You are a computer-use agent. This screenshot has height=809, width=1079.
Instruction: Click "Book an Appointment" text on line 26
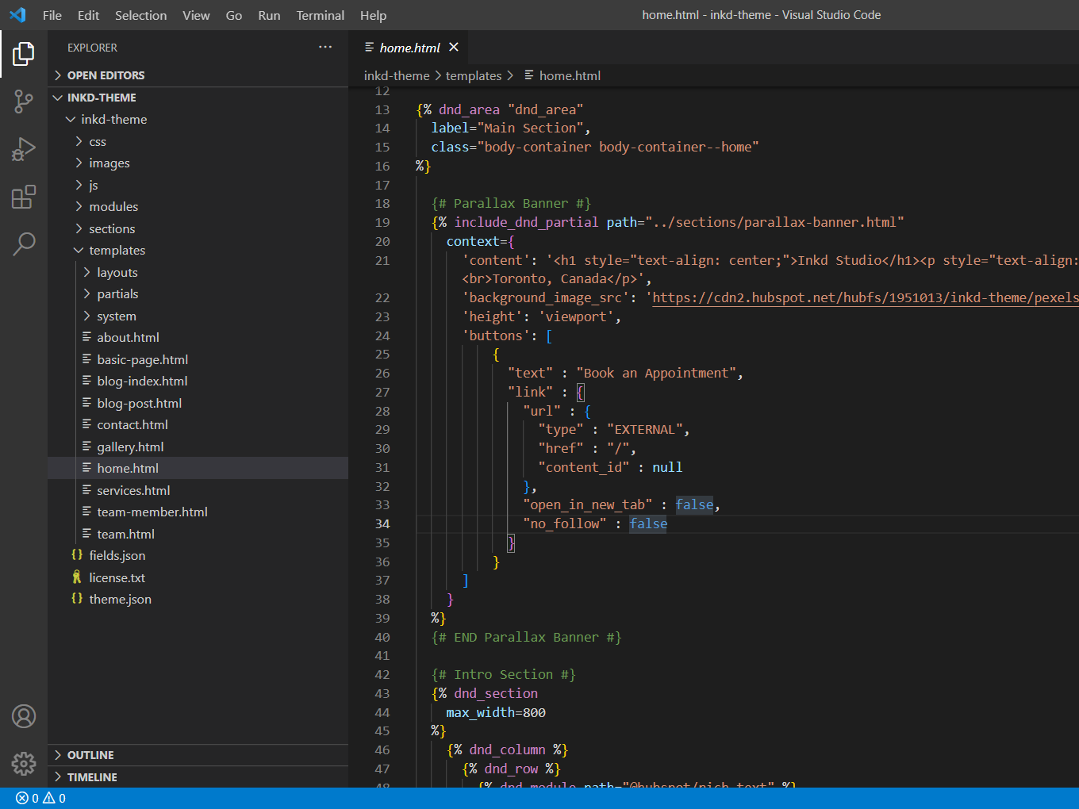(656, 373)
